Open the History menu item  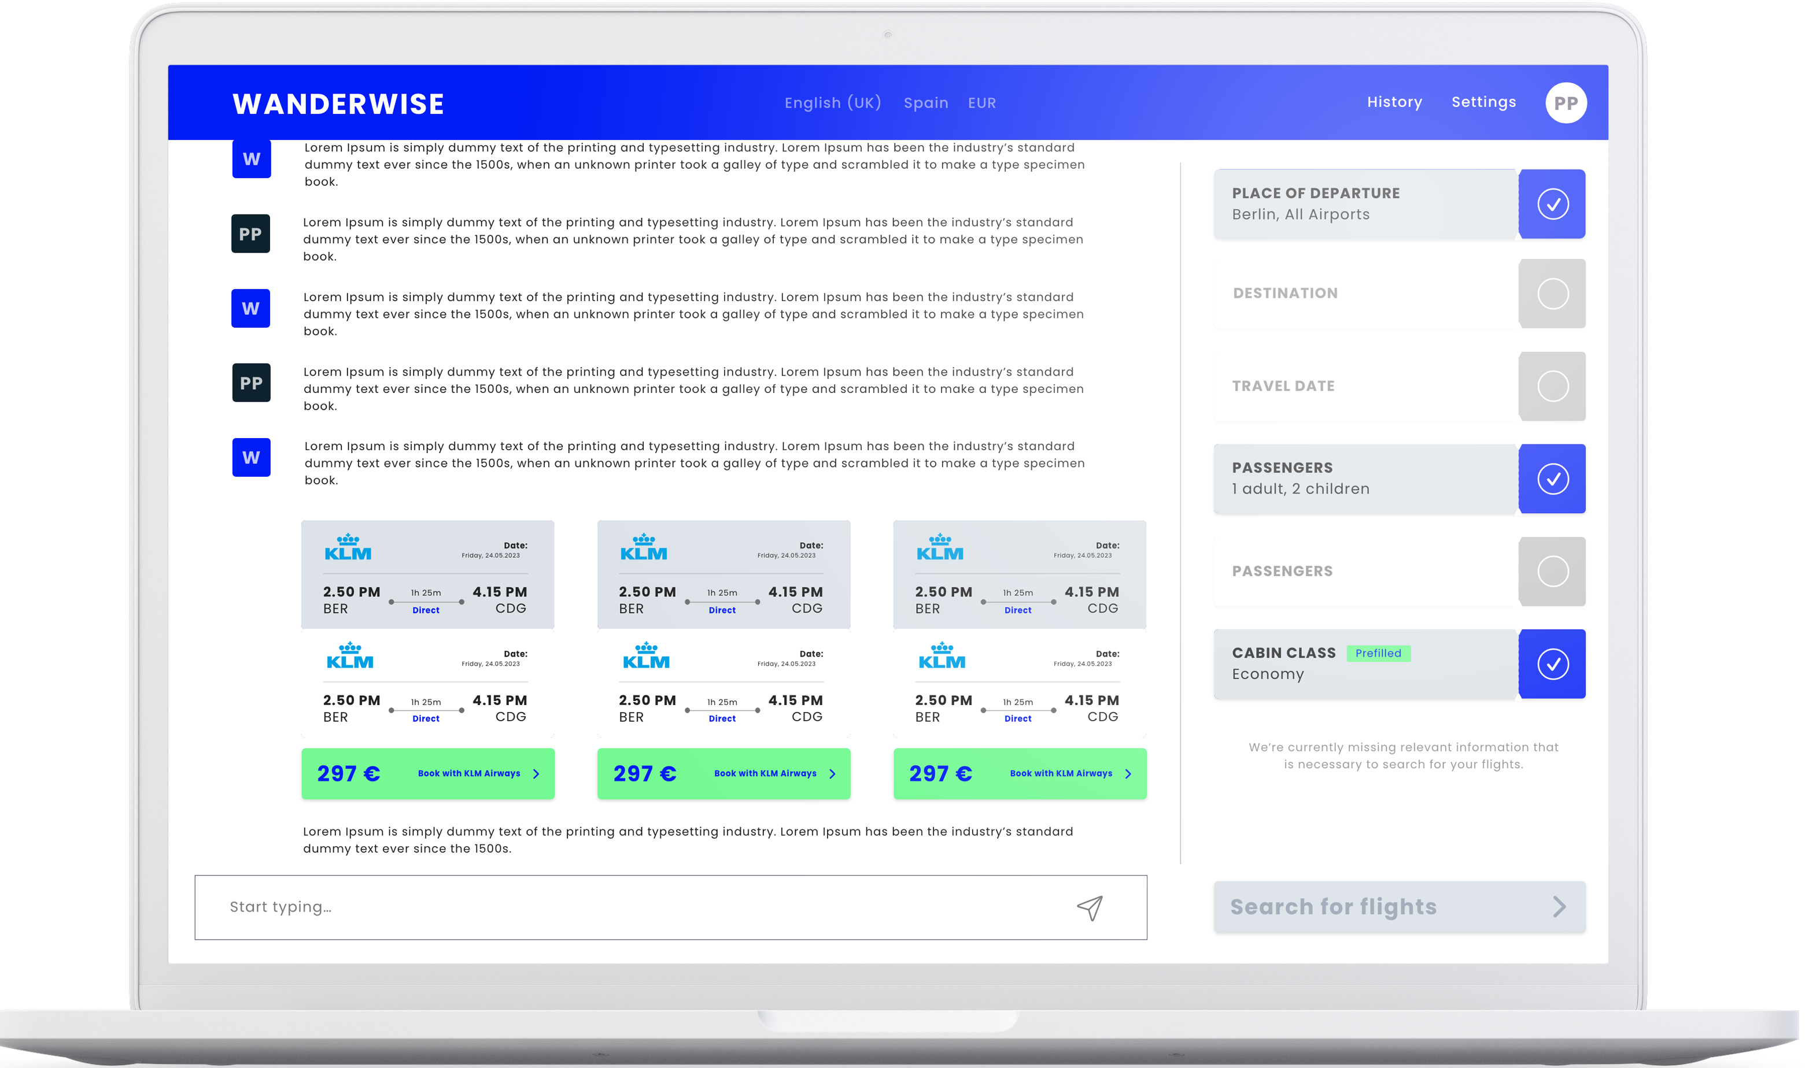point(1394,102)
